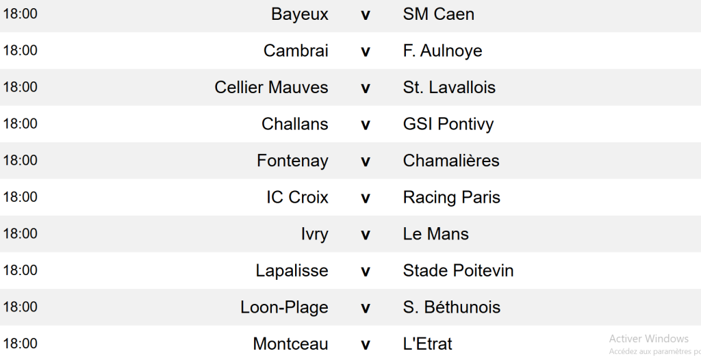Select Lapalisse home team
The height and width of the screenshot is (360, 701).
[292, 271]
